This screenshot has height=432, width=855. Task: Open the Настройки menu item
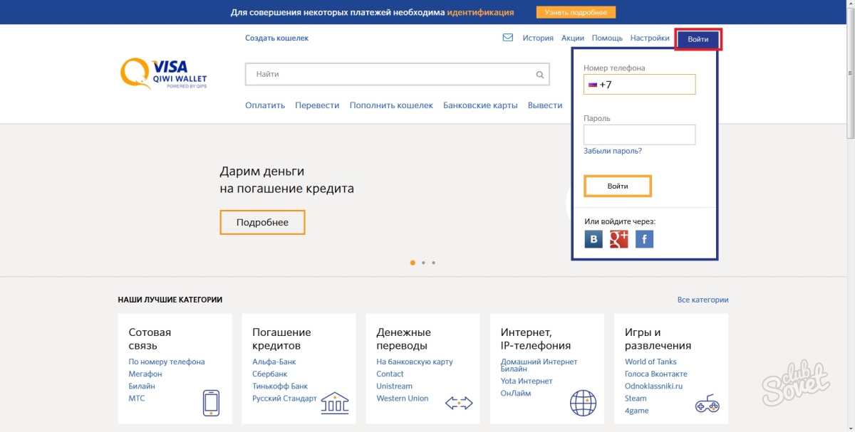[650, 38]
